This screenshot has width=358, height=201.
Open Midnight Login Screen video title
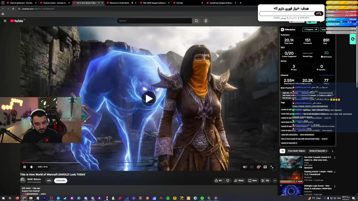click(317, 187)
